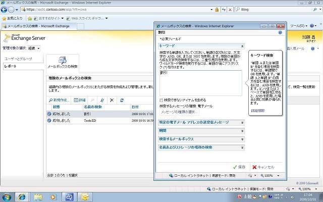Click the restart search magnifier toolbar icon
The height and width of the screenshot is (202, 323).
102,100
